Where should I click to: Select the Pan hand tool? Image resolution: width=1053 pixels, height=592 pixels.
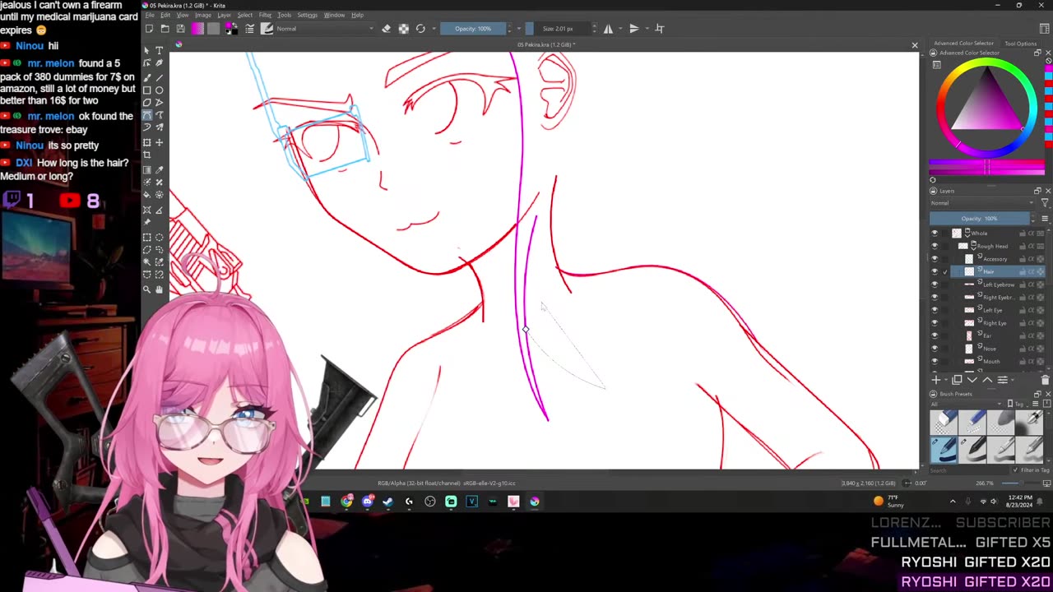(160, 289)
